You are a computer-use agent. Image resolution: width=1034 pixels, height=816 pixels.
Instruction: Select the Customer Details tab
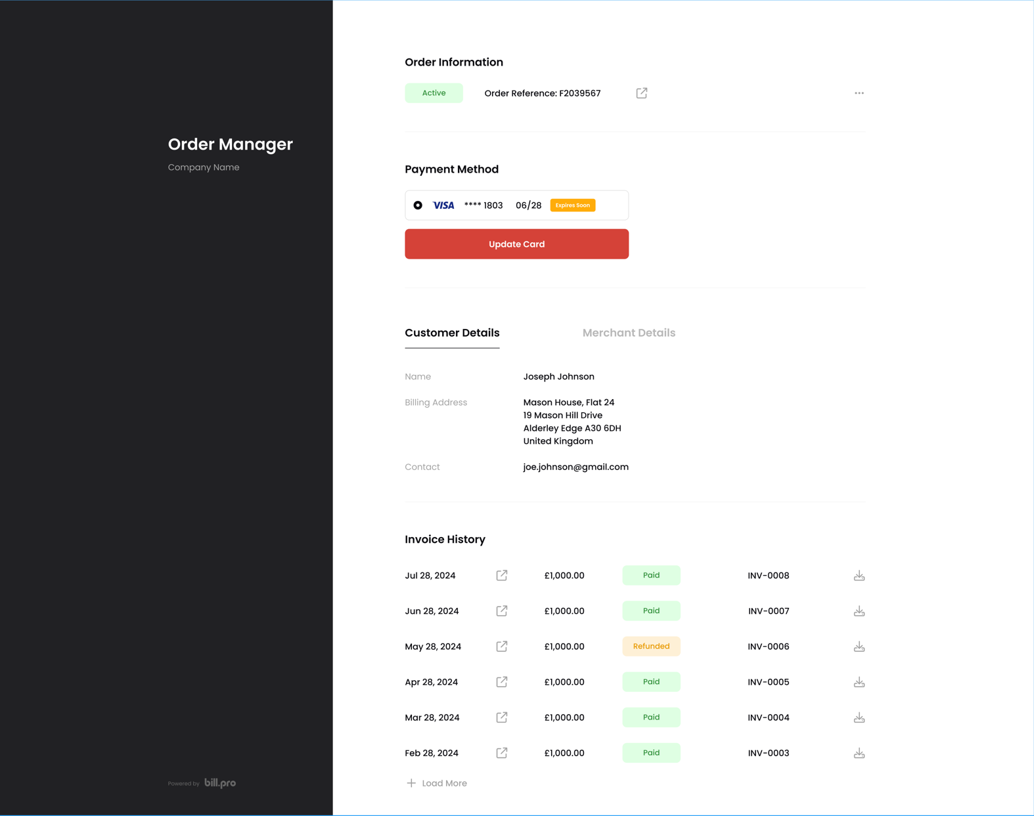pyautogui.click(x=452, y=333)
